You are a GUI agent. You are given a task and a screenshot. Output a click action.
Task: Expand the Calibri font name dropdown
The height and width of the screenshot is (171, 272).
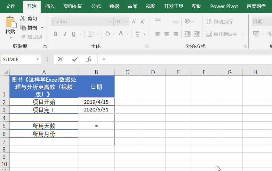pos(110,22)
